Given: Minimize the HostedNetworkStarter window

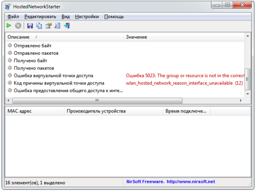Looking at the screenshot, I should tap(217, 5).
